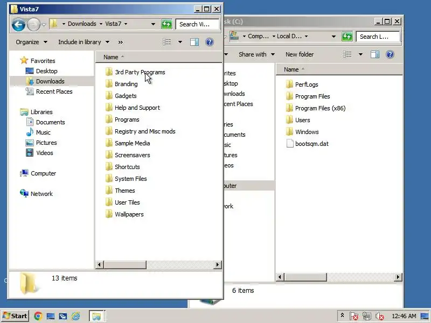Click help icon in Local Disk window

390,54
